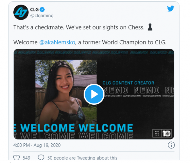Open the @clgaming handle
Viewport: 190px width, 163px height.
click(42, 16)
